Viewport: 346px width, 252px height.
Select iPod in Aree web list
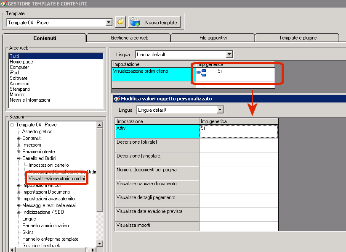(14, 73)
